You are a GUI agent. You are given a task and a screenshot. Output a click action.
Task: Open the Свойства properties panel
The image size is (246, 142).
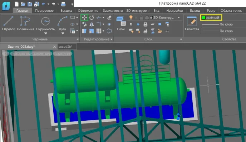(192, 23)
